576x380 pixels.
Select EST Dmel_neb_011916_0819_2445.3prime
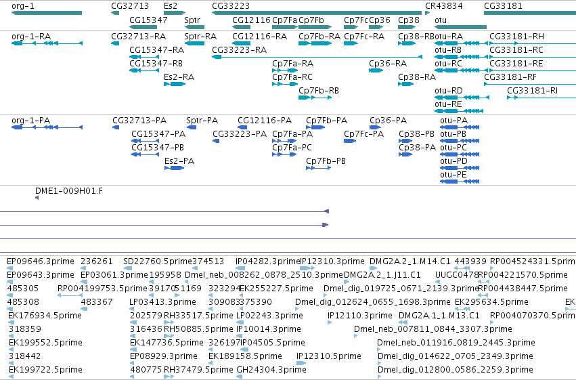(379, 350)
